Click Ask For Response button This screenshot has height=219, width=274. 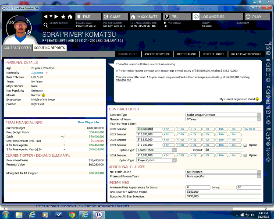pyautogui.click(x=157, y=54)
